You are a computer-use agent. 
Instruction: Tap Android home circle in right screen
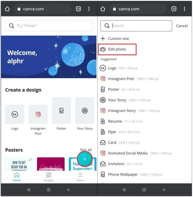tap(144, 190)
